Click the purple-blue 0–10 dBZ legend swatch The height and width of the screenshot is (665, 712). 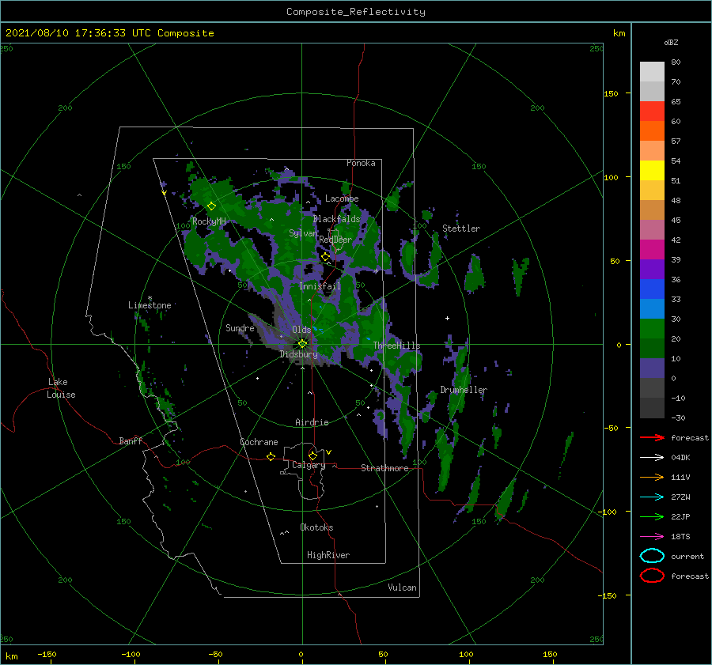[652, 368]
